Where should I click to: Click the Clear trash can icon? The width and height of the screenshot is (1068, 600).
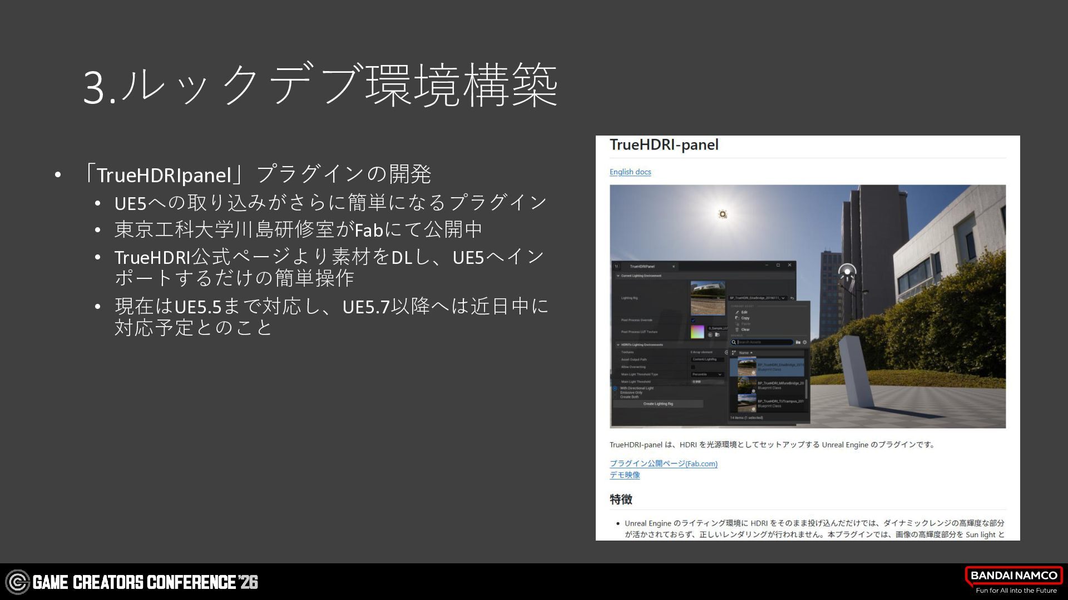[x=737, y=329]
